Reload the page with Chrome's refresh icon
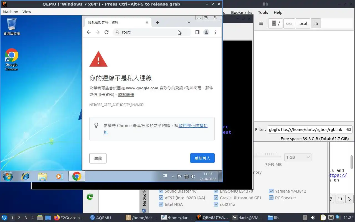The image size is (355, 222). 106,32
